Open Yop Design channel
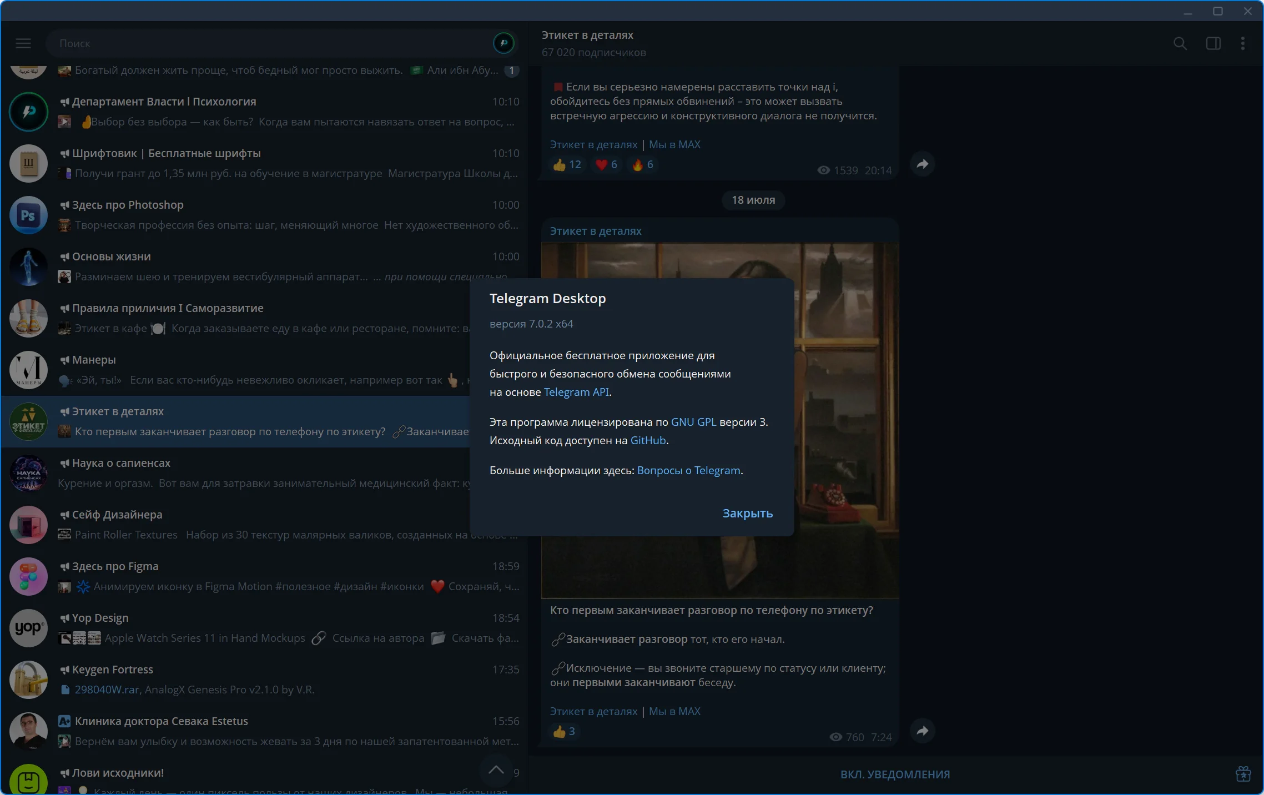The image size is (1264, 795). tap(264, 628)
